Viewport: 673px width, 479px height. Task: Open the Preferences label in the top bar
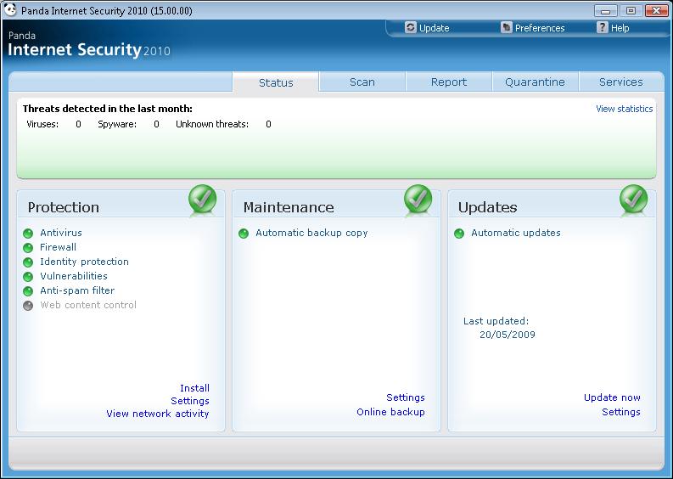coord(540,28)
